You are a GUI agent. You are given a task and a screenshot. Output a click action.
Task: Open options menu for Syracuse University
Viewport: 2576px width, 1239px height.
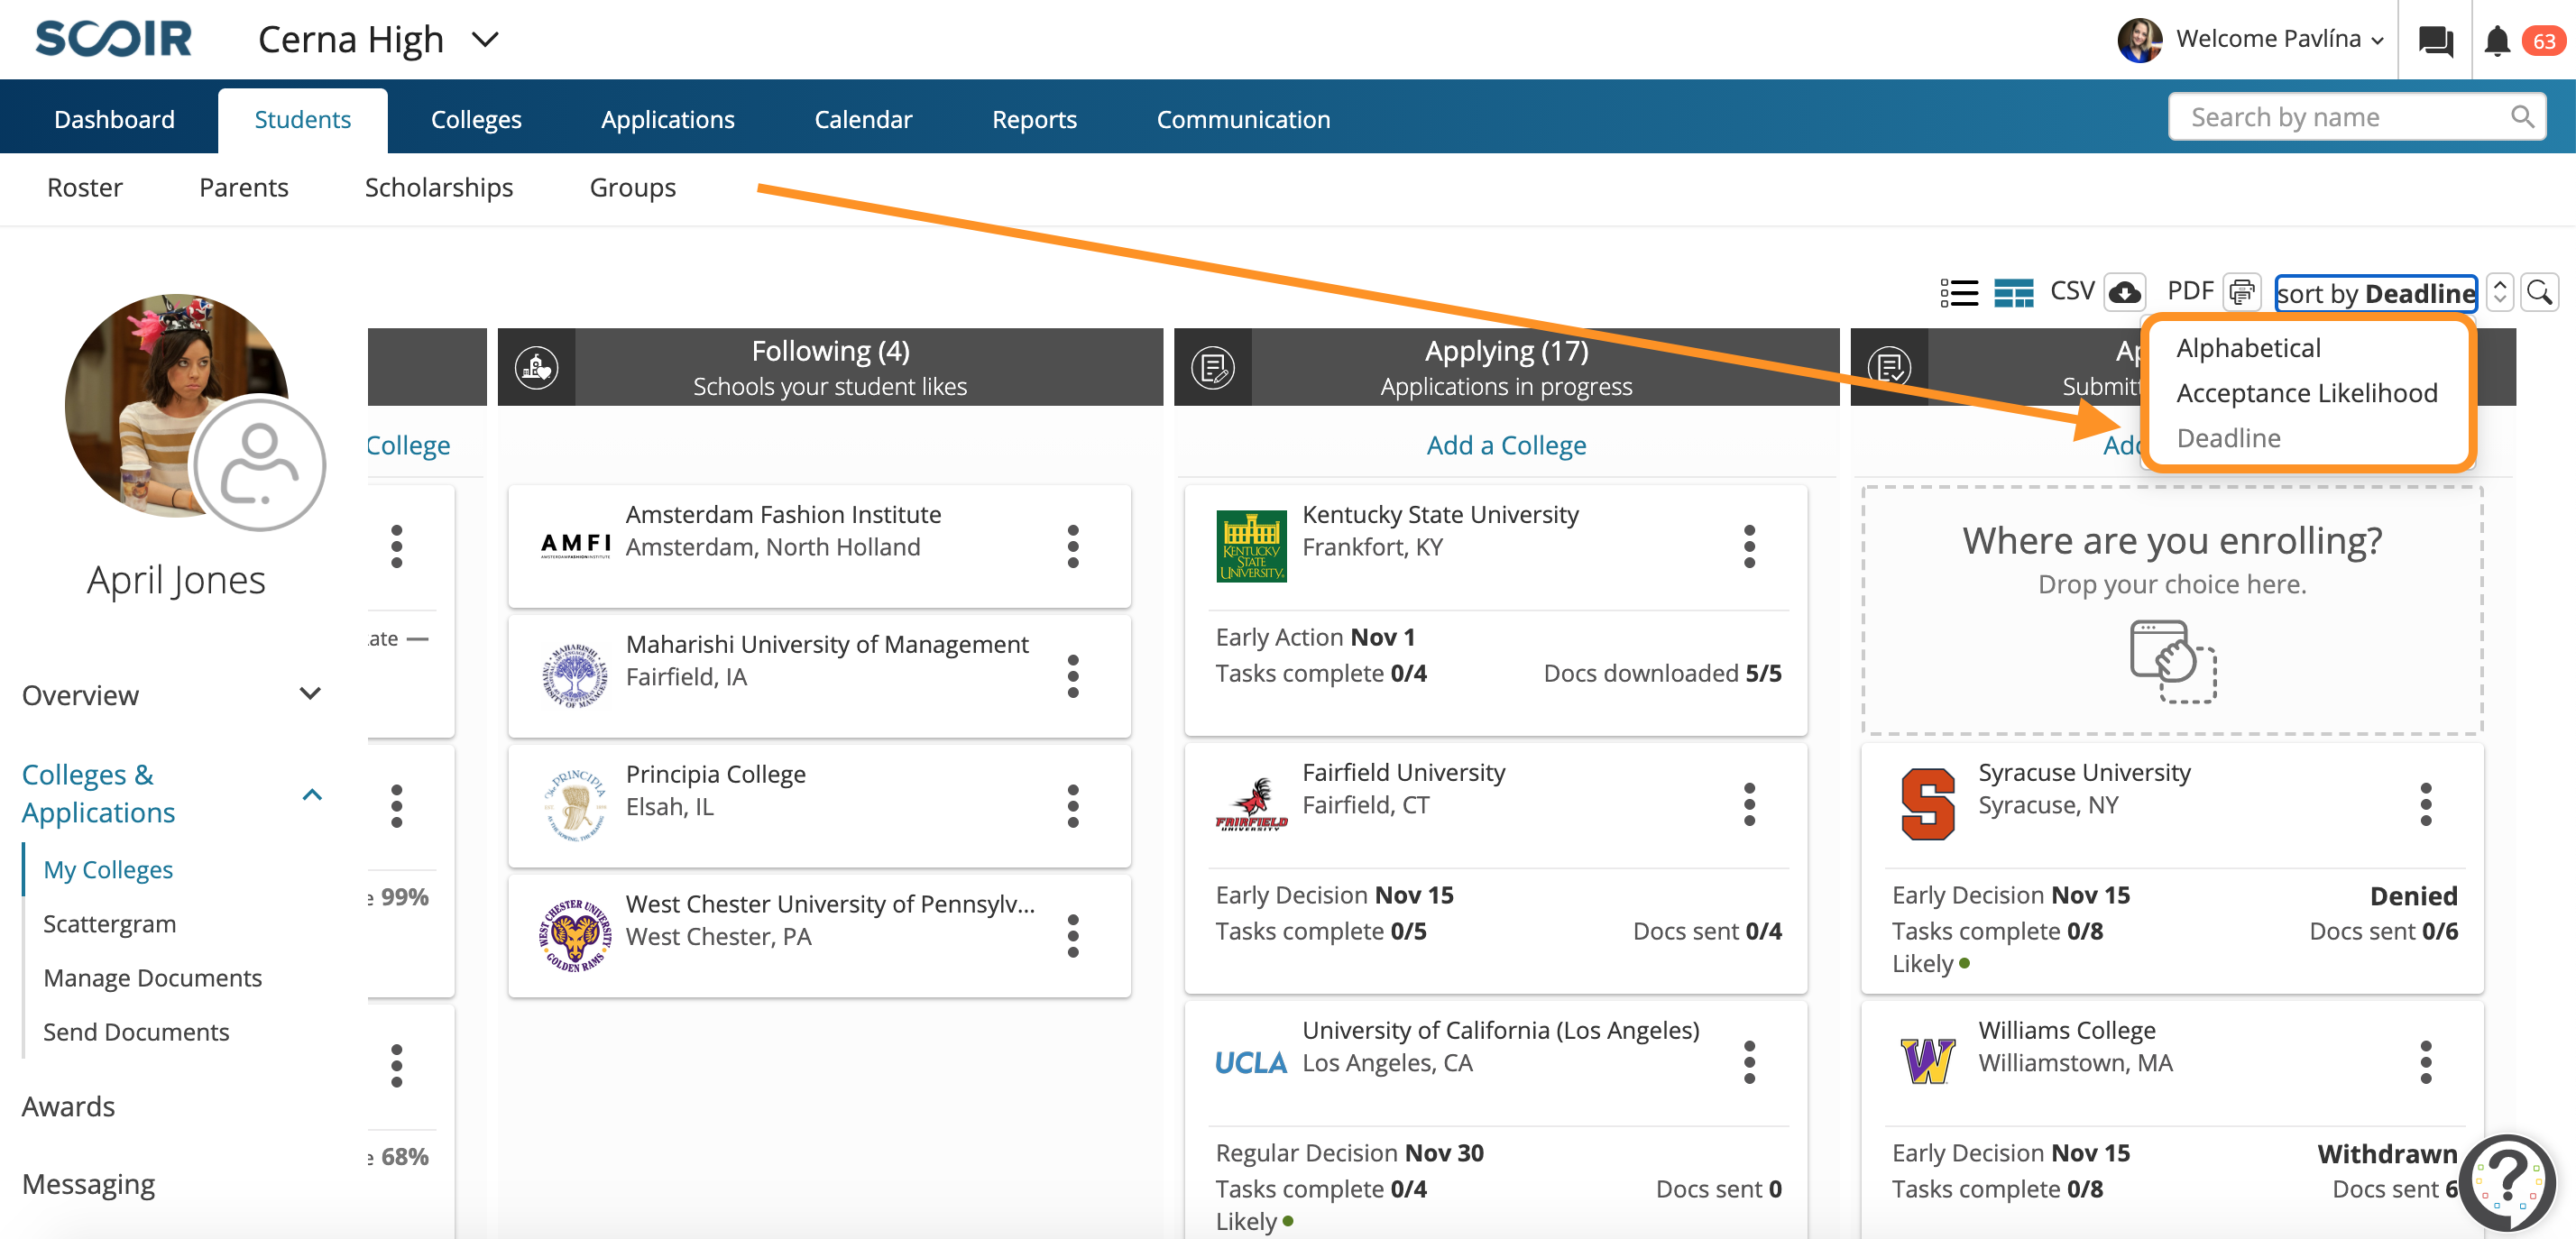(x=2425, y=804)
